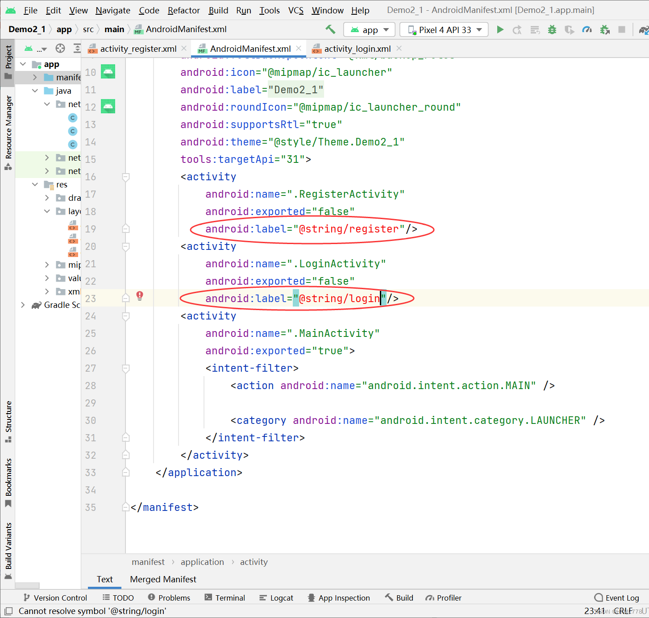Click the Stop square button in toolbar
The width and height of the screenshot is (649, 618).
coord(622,29)
